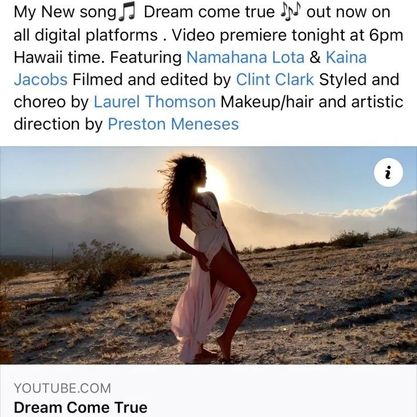The height and width of the screenshot is (417, 417).
Task: Click the YOUTUBE.COM source label
Action: point(62,388)
